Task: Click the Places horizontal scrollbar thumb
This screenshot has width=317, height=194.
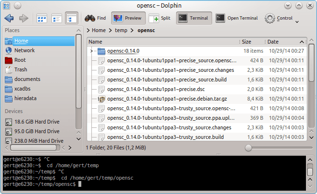Action: (x=34, y=148)
